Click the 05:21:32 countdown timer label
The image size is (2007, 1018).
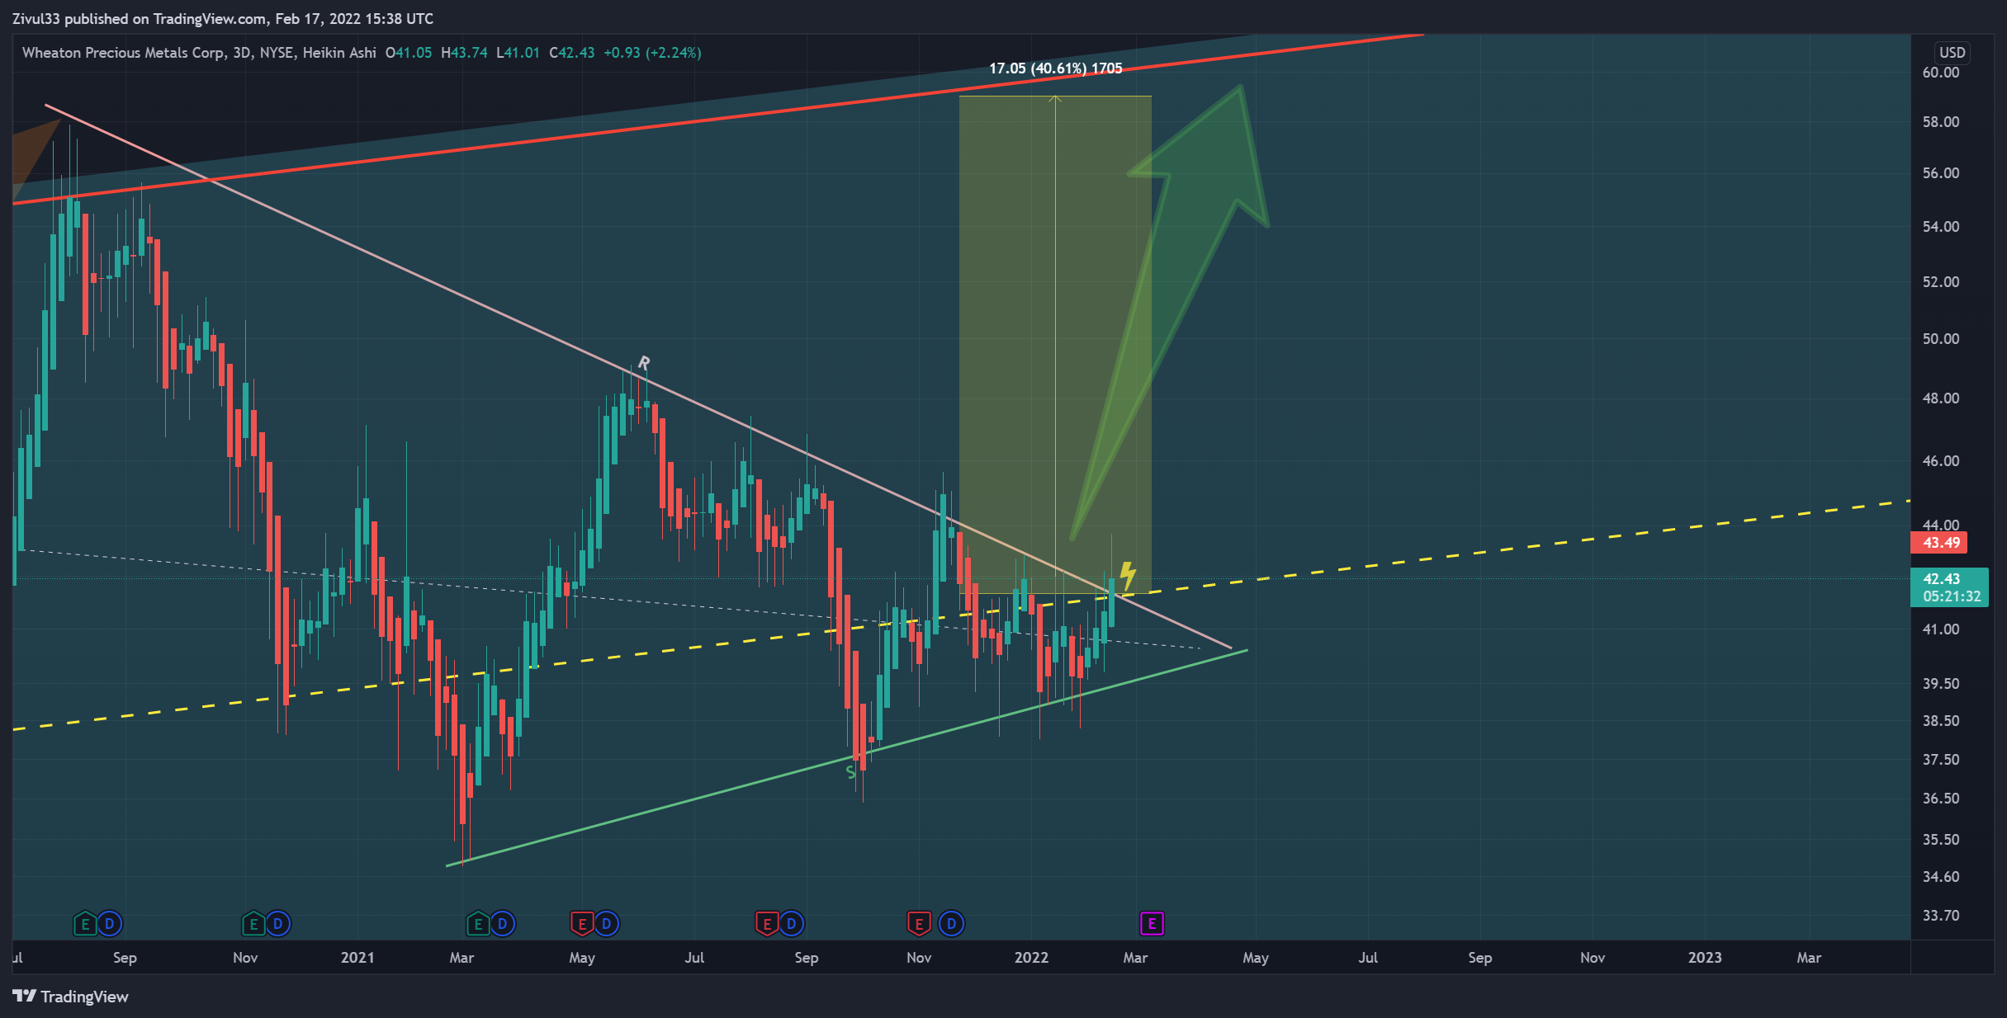tap(1952, 596)
